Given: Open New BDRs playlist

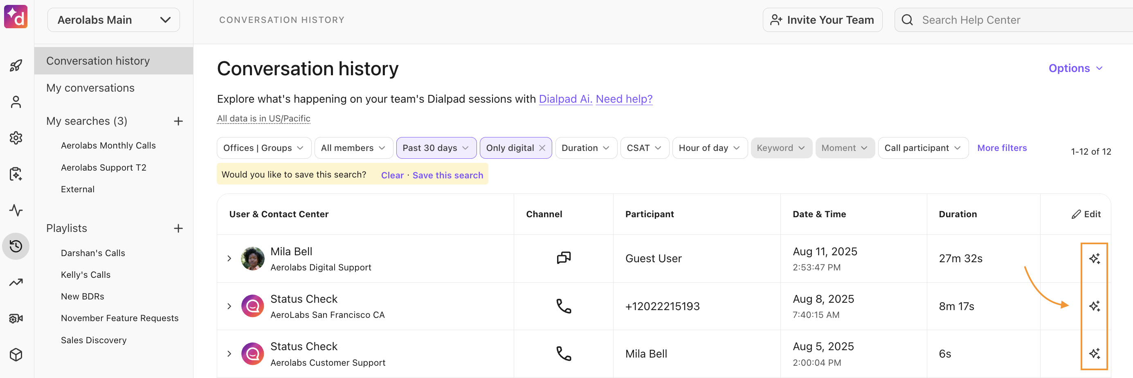Looking at the screenshot, I should click(x=82, y=296).
